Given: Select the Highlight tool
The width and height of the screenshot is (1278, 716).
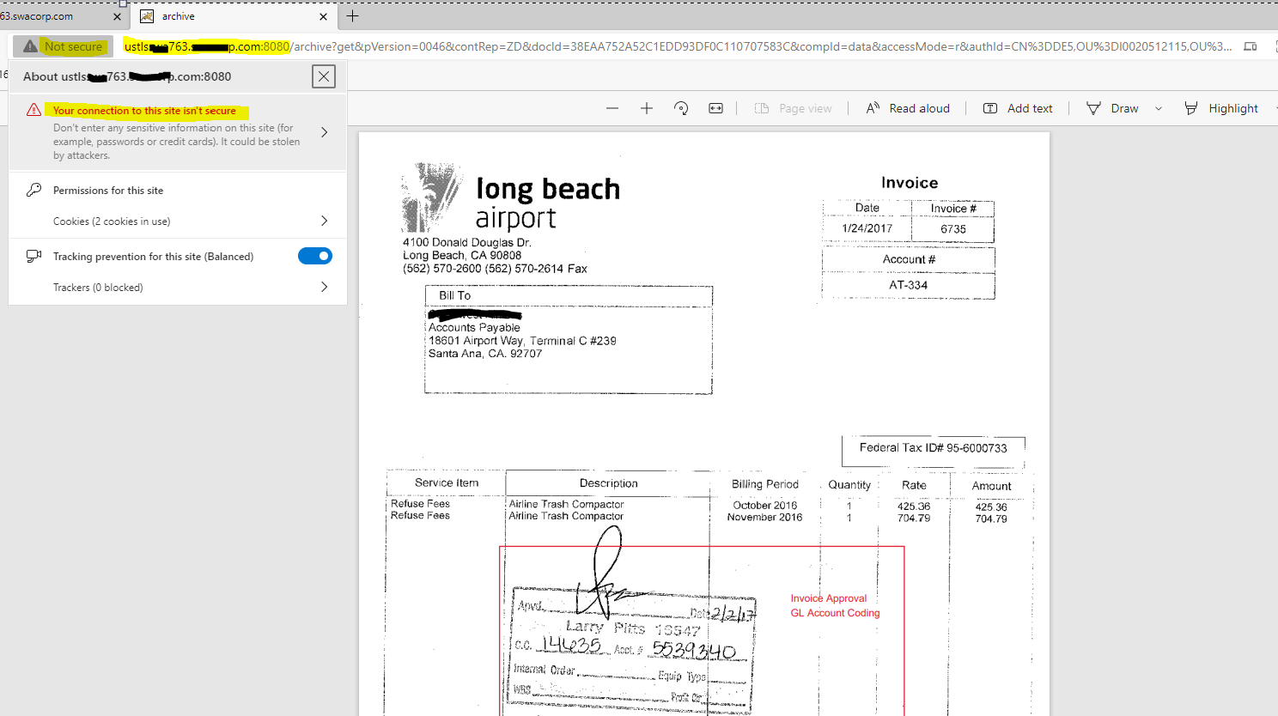Looking at the screenshot, I should [x=1220, y=108].
